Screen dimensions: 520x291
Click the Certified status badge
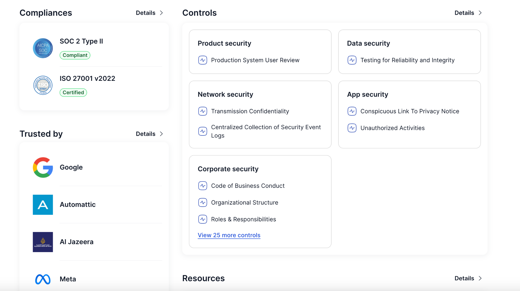[73, 93]
